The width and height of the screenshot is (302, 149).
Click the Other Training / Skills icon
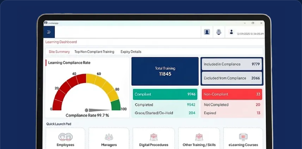click(x=199, y=137)
